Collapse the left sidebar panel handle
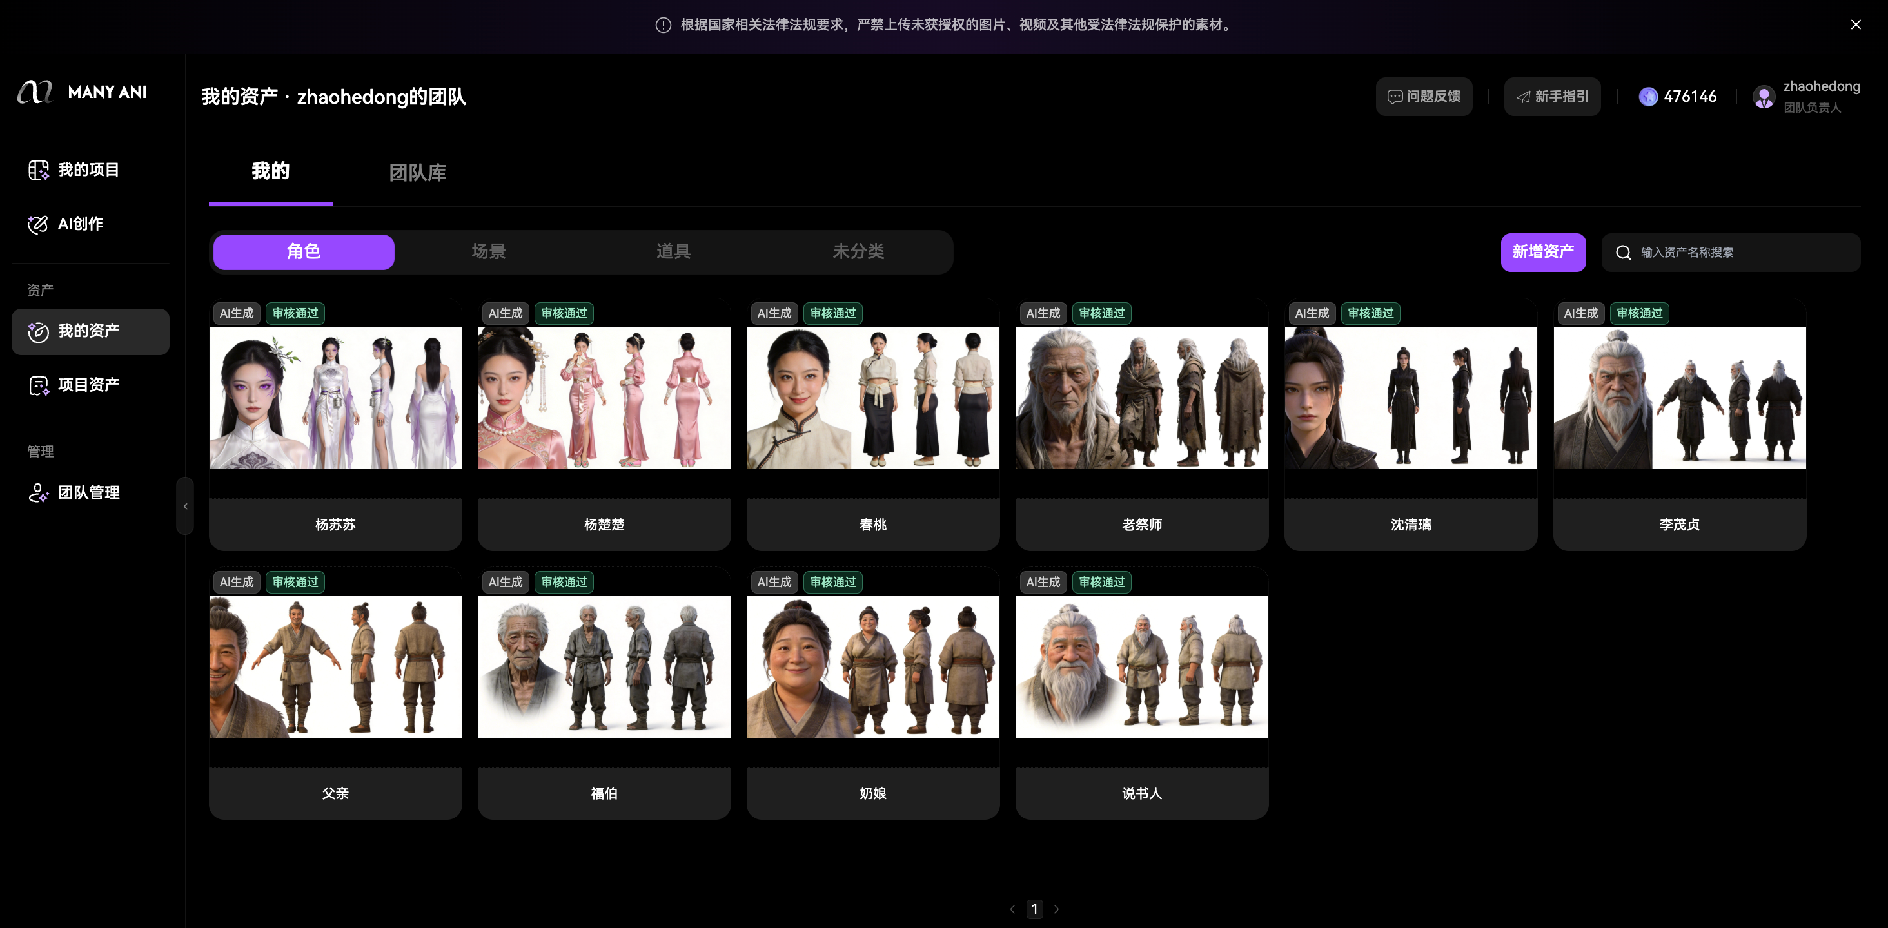Screen dimensions: 1888x928 [186, 506]
